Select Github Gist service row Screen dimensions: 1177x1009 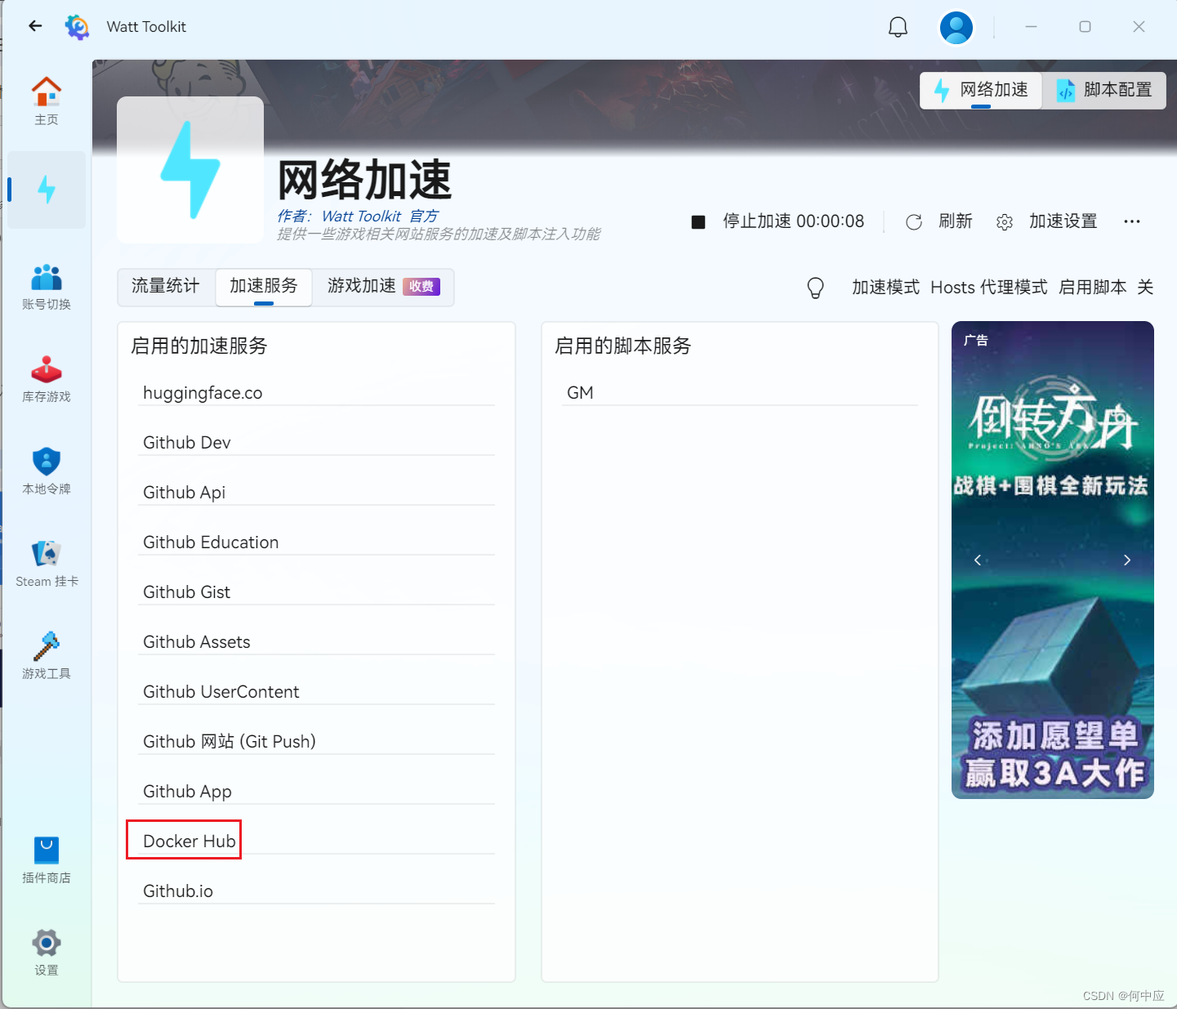pos(316,592)
